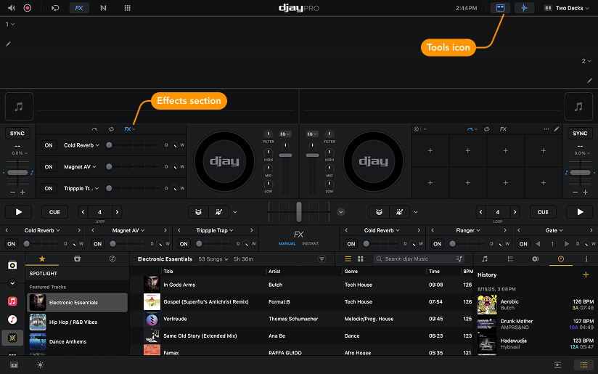Click the right deck three-dots more icon
Image resolution: width=598 pixels, height=374 pixels.
(x=546, y=129)
